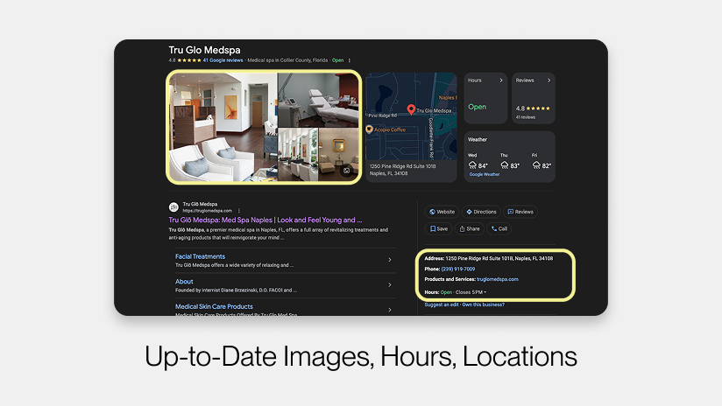Screen dimensions: 722x406
Task: Open the large reception lobby photo
Action: click(223, 127)
